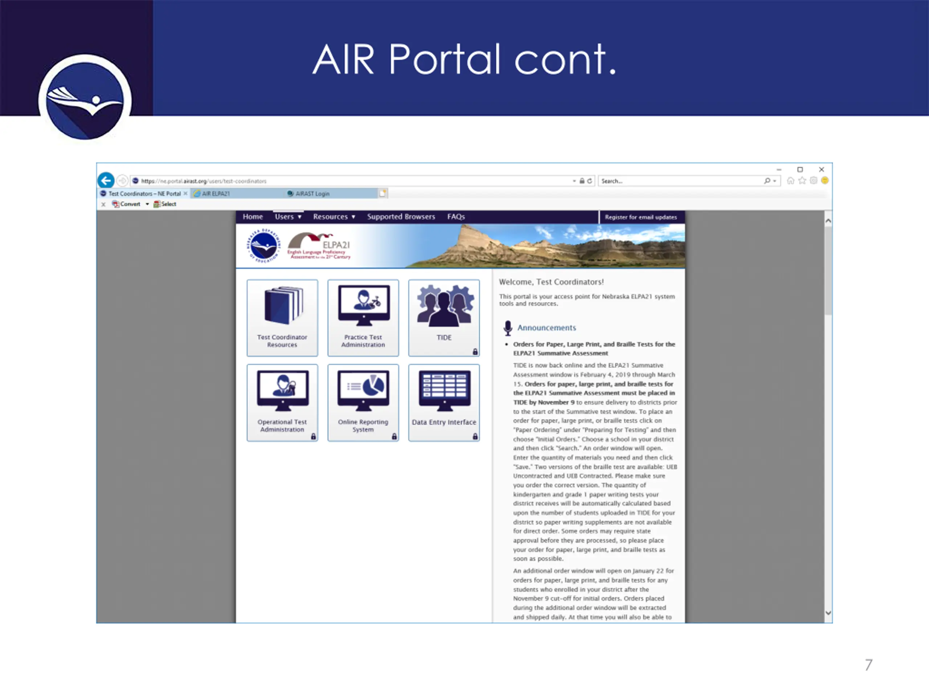Viewport: 929px width, 697px height.
Task: Expand the Convert dropdown arrow
Action: point(147,204)
